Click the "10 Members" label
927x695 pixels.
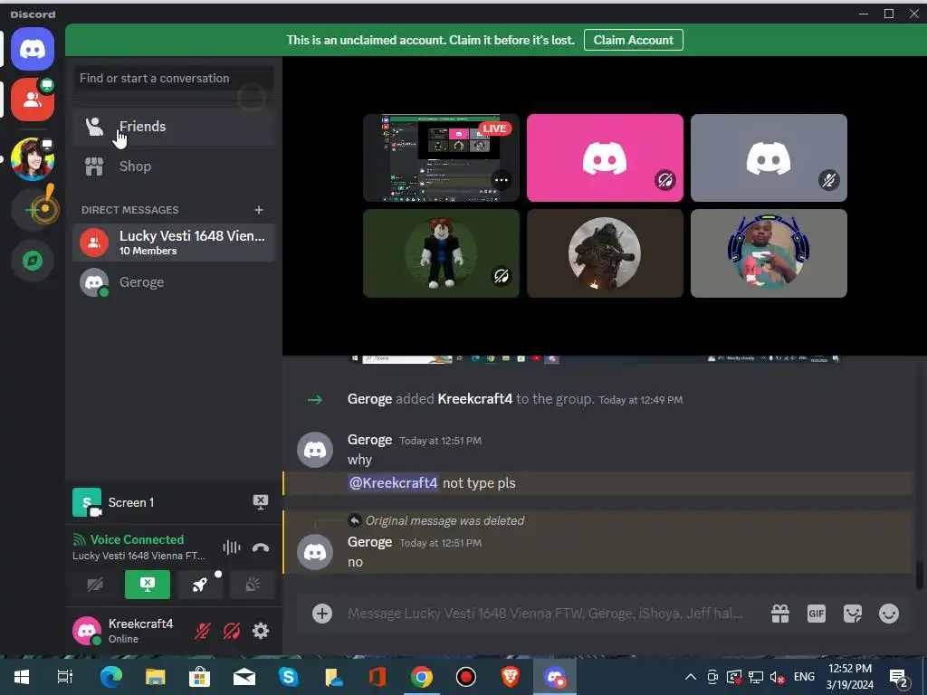pyautogui.click(x=148, y=251)
